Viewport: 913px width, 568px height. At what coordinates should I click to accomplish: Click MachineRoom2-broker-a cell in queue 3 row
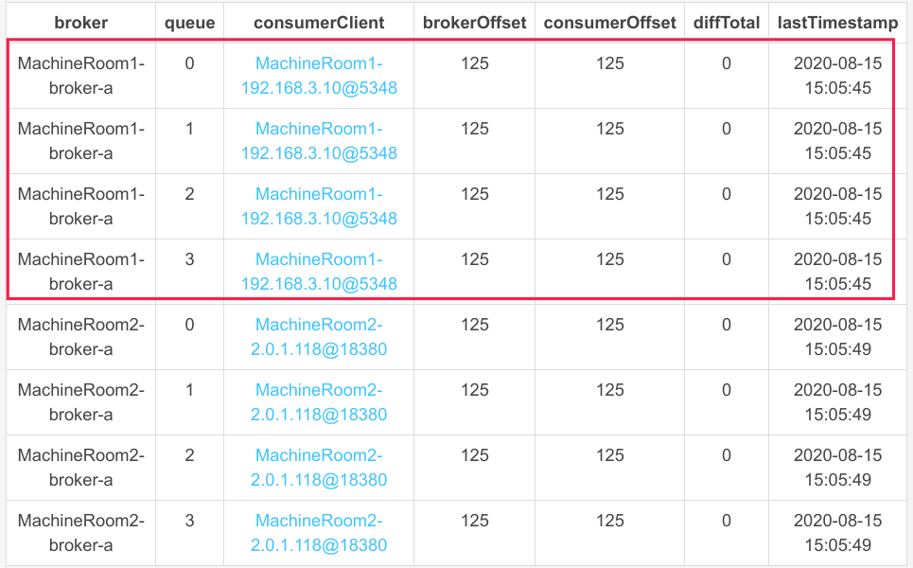(80, 533)
